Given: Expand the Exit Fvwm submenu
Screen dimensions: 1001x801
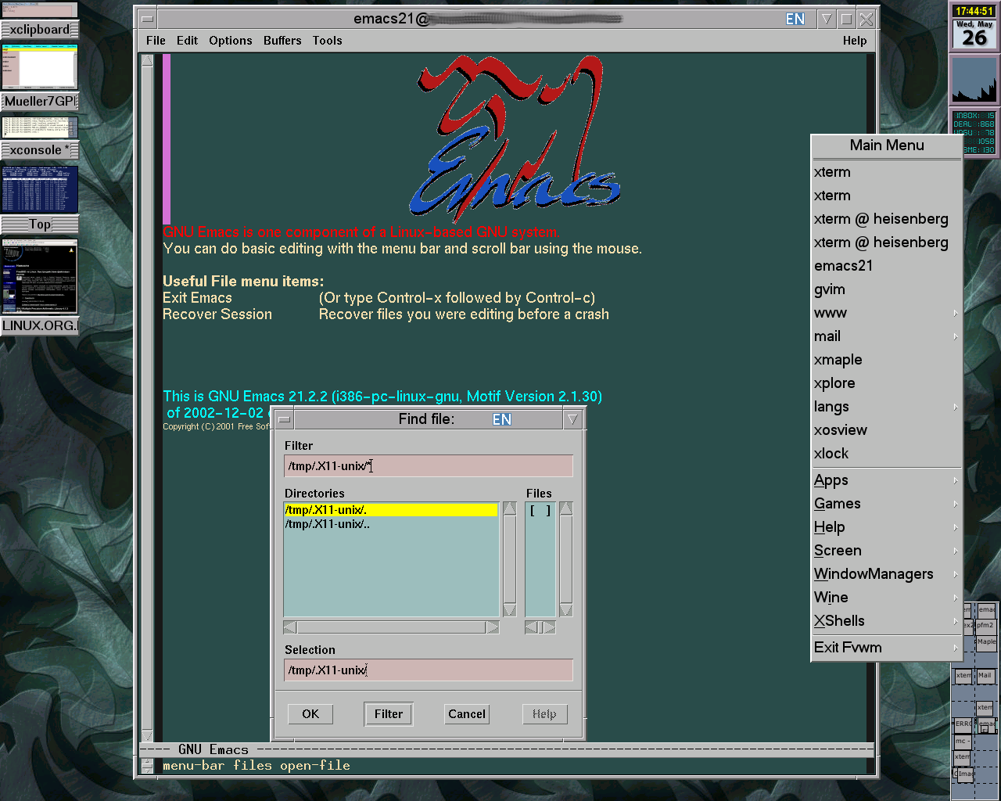Looking at the screenshot, I should (x=886, y=648).
